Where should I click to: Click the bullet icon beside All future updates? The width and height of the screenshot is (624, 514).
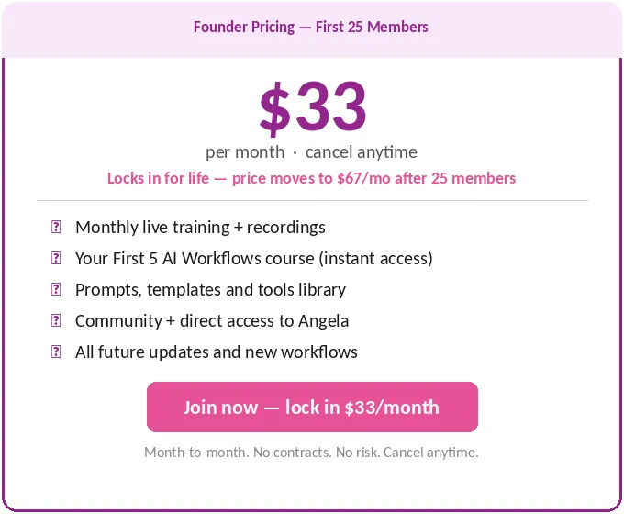pyautogui.click(x=56, y=352)
